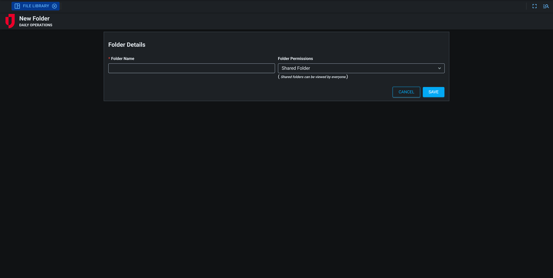The image size is (553, 278).
Task: Close File Library using its circled X icon
Action: 54,6
